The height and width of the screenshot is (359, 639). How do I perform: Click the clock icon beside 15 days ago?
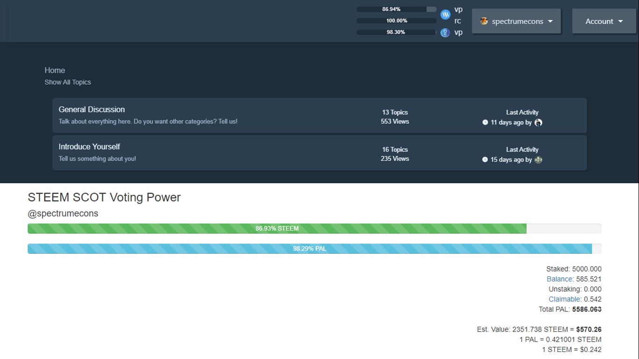point(485,160)
